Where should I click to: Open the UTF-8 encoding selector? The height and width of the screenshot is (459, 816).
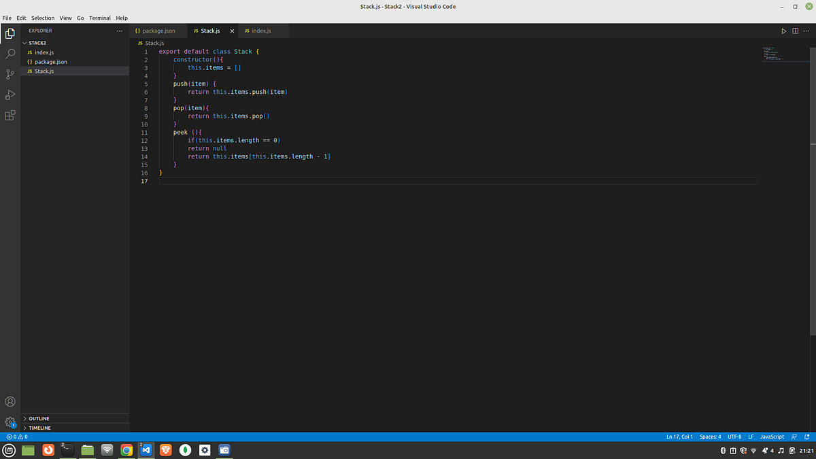click(734, 437)
